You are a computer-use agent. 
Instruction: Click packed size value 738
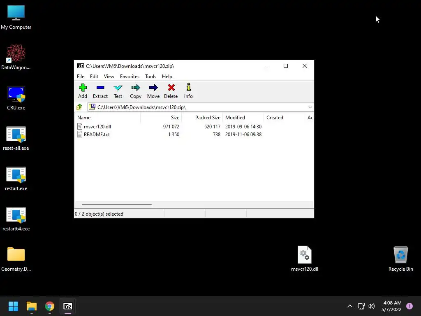(x=217, y=135)
